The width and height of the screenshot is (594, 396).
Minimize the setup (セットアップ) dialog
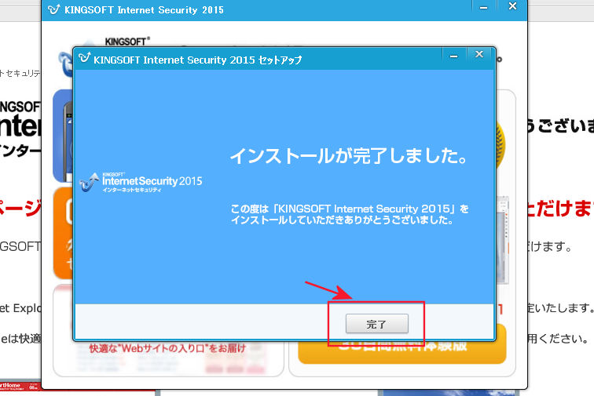click(x=454, y=55)
